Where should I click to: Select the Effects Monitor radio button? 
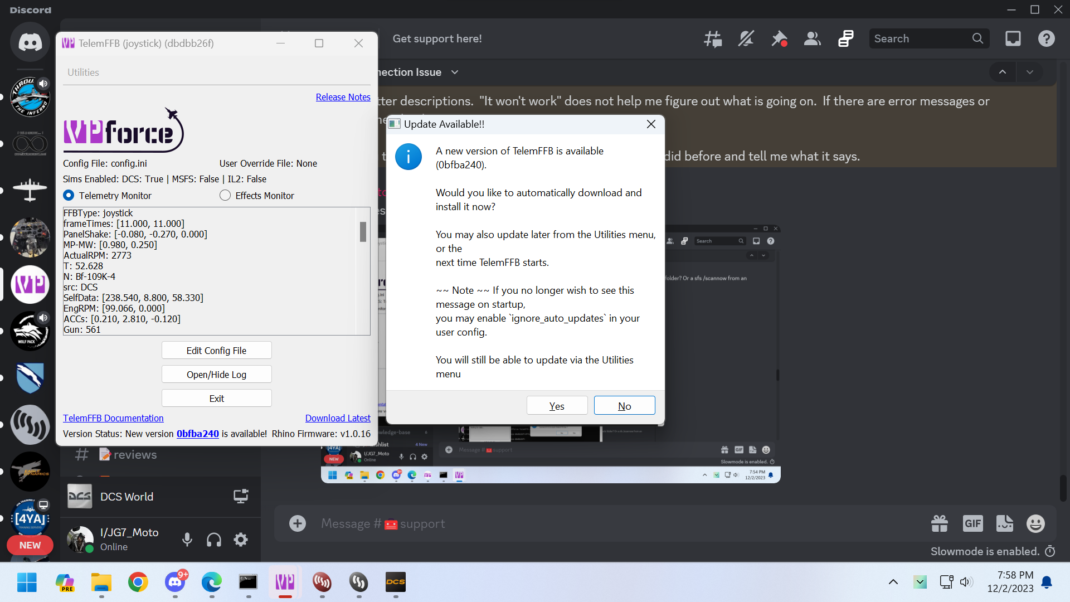point(225,196)
